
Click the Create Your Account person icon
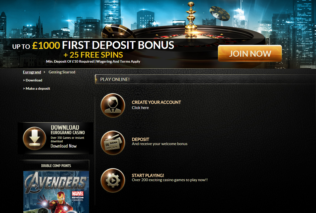tap(113, 105)
